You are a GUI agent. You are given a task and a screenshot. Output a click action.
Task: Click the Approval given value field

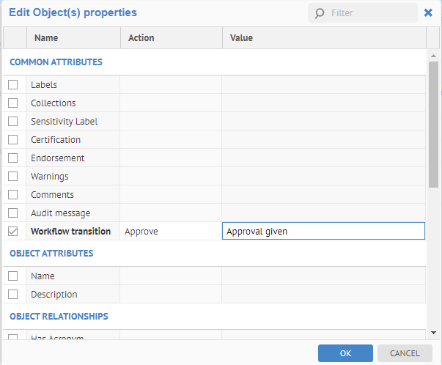(x=323, y=232)
